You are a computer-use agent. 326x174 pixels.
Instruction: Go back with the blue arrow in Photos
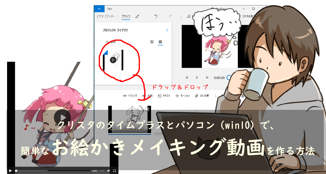coord(99,9)
